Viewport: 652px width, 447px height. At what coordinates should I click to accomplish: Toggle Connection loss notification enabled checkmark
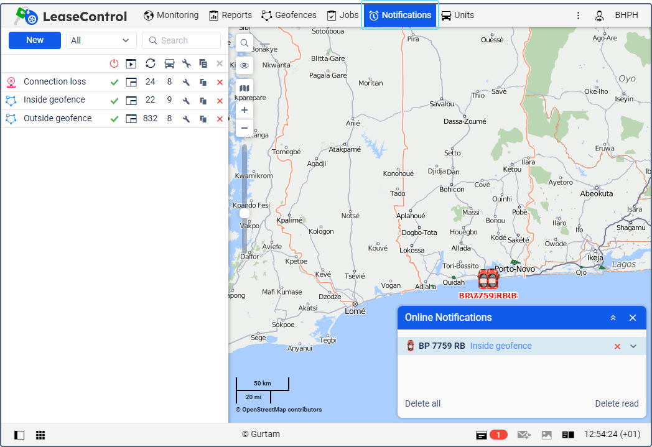114,82
